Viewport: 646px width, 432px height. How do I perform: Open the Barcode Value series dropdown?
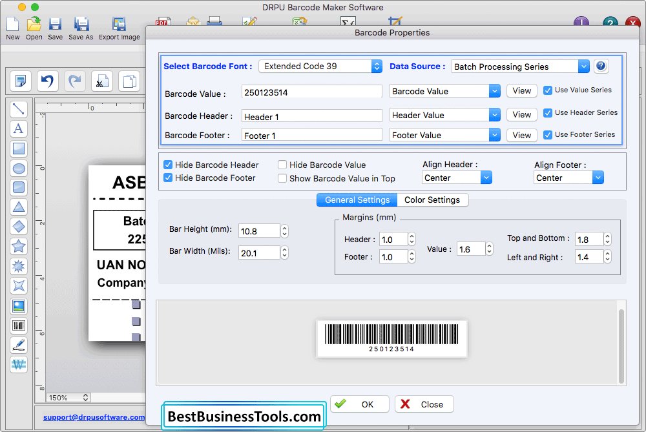point(445,91)
